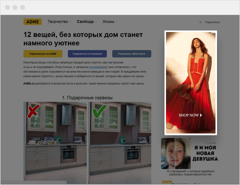Click the Подписаться link in header
The width and height of the screenshot is (240, 185).
(x=212, y=22)
